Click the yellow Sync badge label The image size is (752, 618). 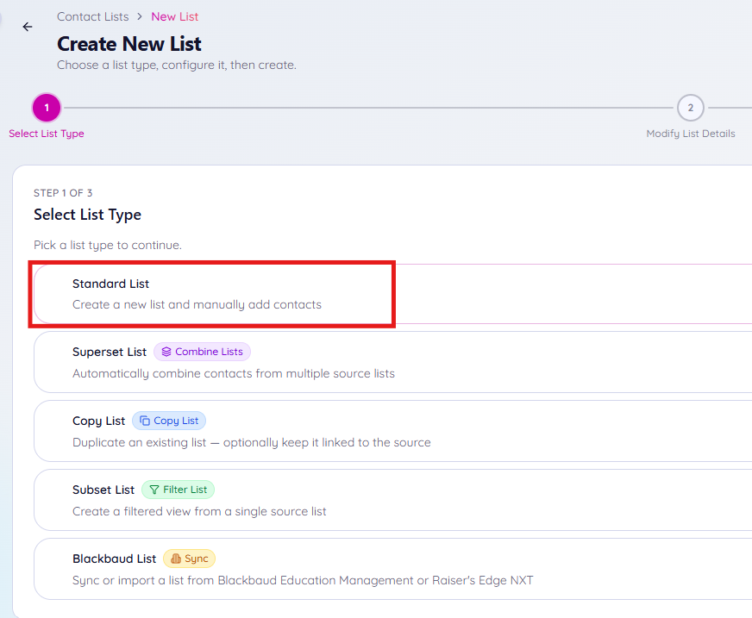coord(197,559)
